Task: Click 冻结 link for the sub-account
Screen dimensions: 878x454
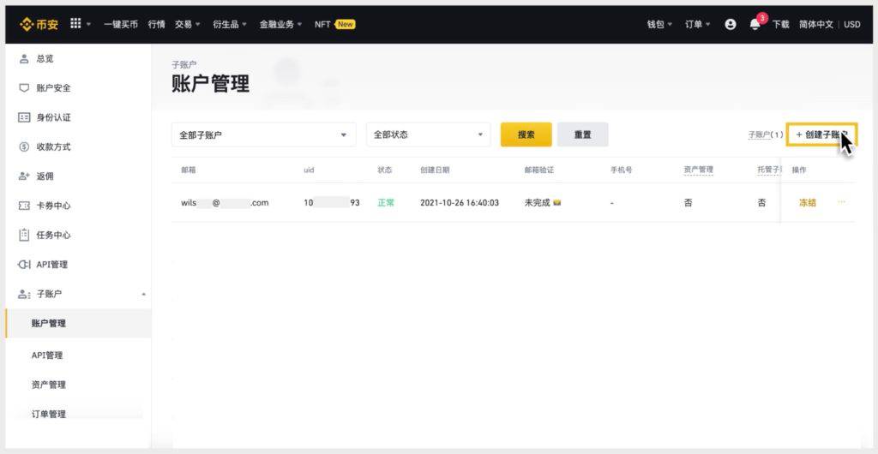Action: pyautogui.click(x=807, y=203)
